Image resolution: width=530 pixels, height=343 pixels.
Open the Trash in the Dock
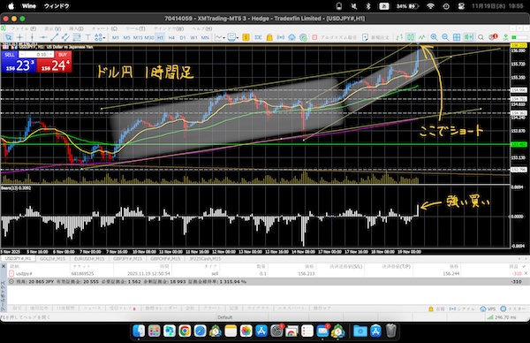pos(391,331)
